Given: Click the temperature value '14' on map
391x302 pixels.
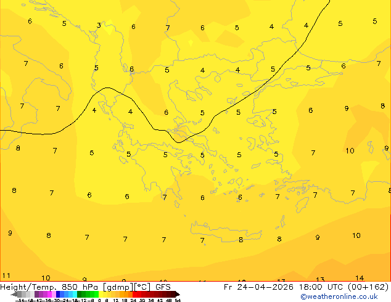Looking at the screenshot, I should tap(360, 278).
